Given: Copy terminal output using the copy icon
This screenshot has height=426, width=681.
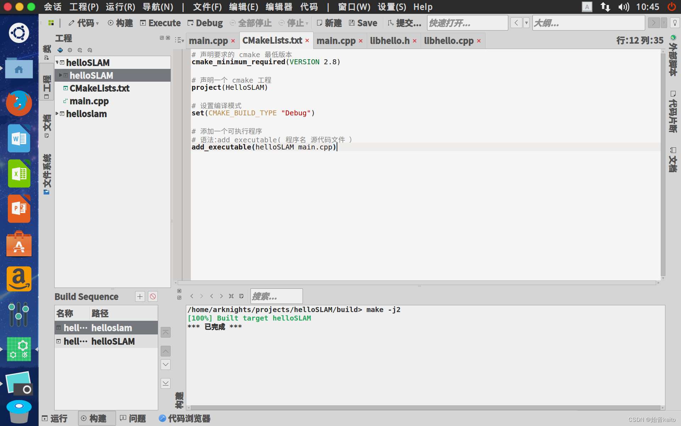Looking at the screenshot, I should pos(242,296).
